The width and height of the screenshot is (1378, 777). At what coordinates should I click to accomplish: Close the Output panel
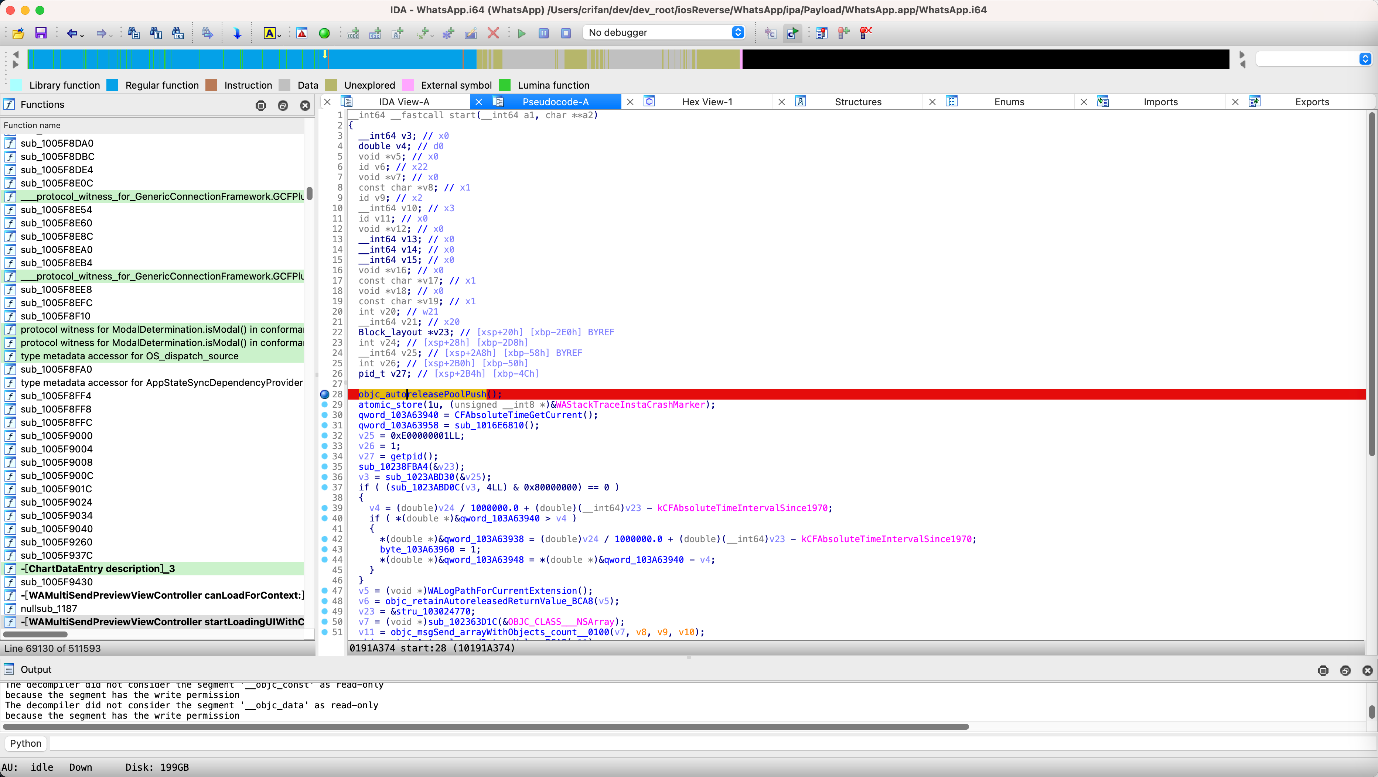pyautogui.click(x=1367, y=671)
